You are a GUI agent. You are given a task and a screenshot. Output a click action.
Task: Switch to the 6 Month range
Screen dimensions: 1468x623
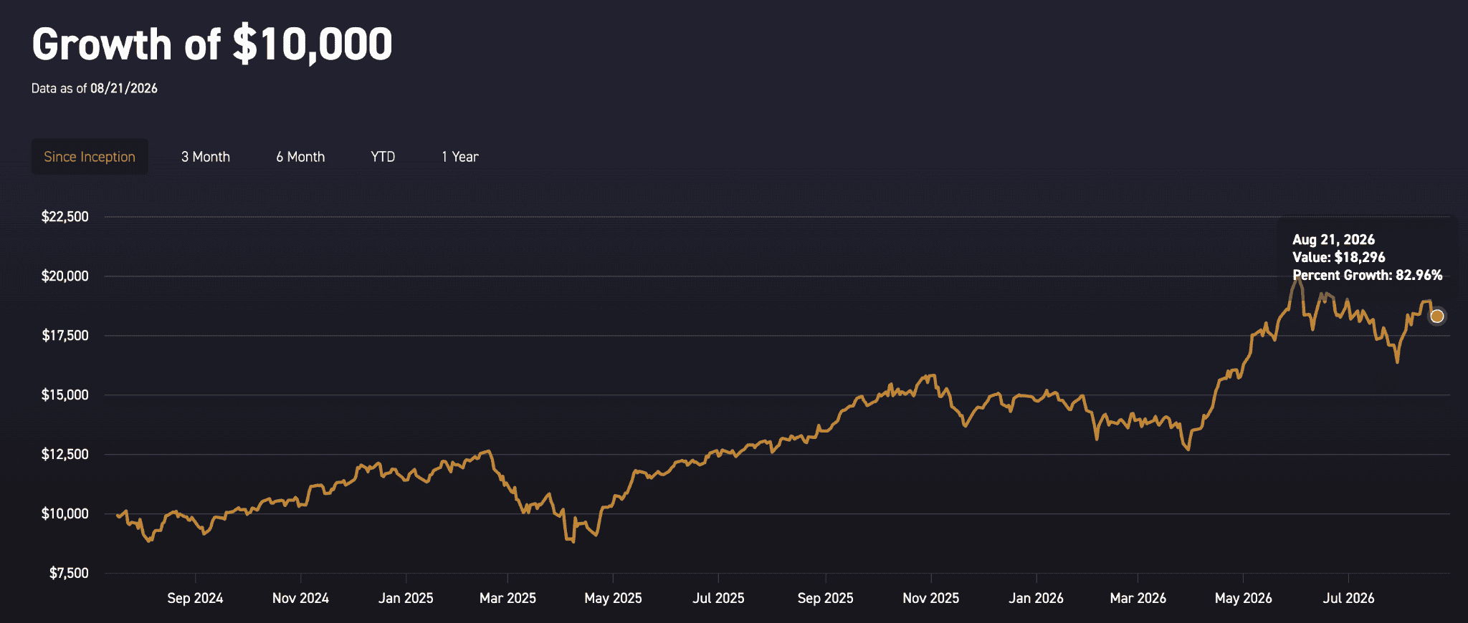(300, 157)
